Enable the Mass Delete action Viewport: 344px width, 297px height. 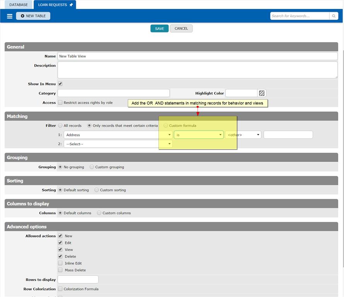pyautogui.click(x=60, y=270)
